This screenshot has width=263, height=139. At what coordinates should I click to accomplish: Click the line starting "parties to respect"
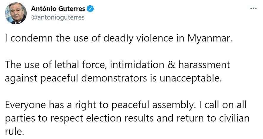pos(127,119)
